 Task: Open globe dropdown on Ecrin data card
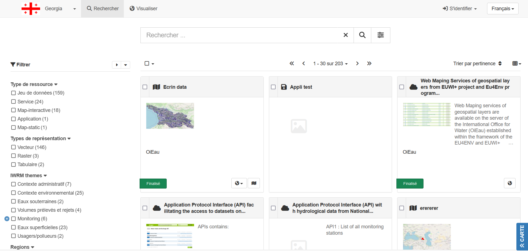239,183
